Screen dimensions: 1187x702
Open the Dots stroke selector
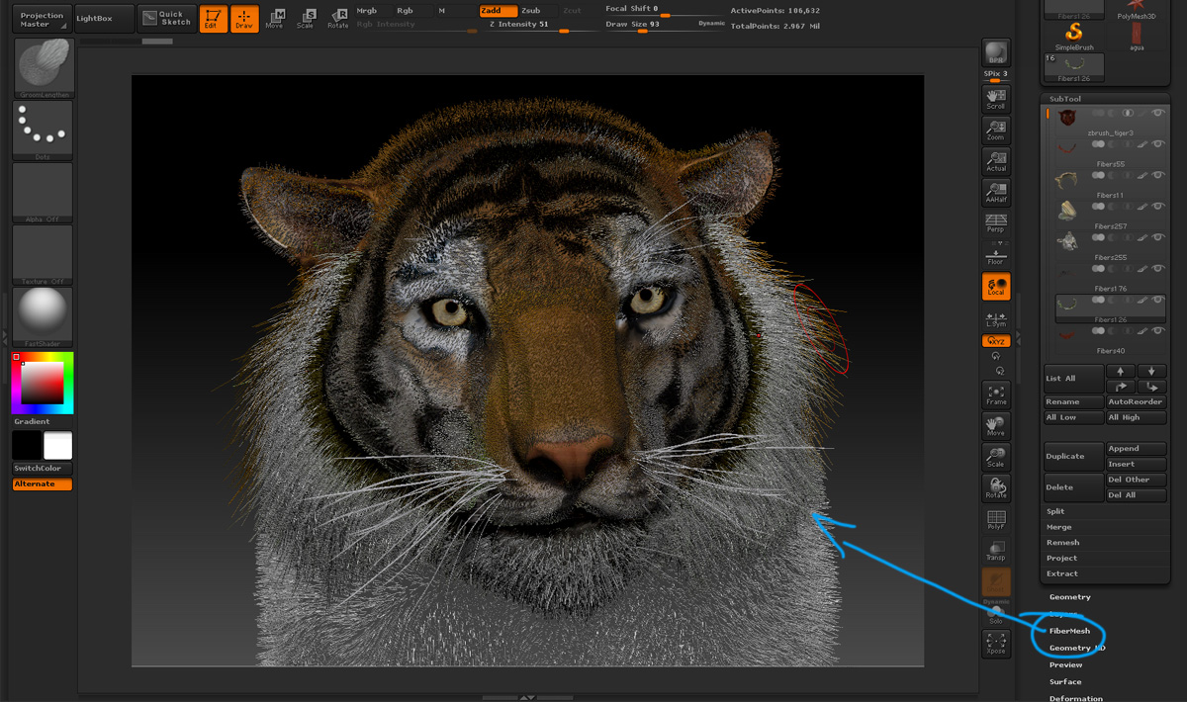[x=43, y=130]
